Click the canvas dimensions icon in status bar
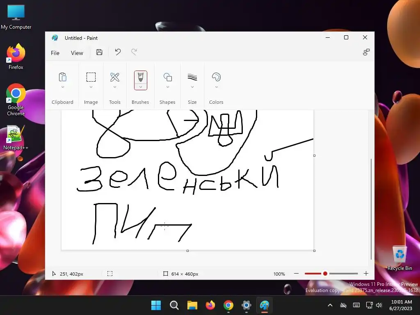The width and height of the screenshot is (420, 315). tap(166, 274)
